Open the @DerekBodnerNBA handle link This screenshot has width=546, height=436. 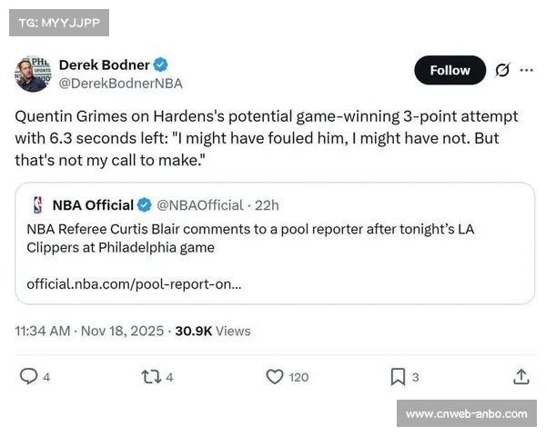click(120, 83)
